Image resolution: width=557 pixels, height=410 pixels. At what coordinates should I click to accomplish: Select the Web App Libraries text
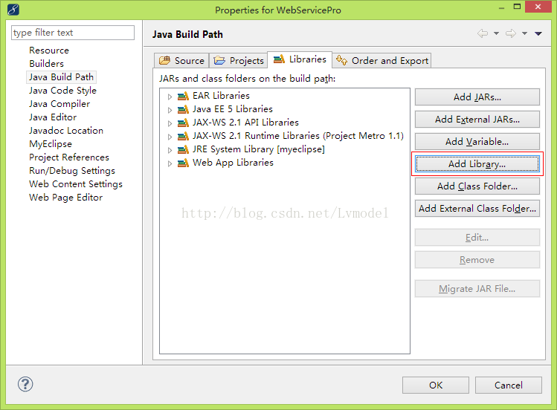(233, 163)
